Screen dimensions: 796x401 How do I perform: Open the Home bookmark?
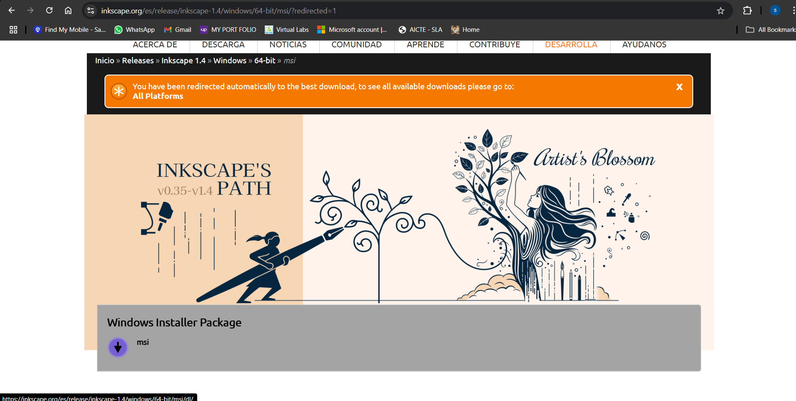(465, 30)
